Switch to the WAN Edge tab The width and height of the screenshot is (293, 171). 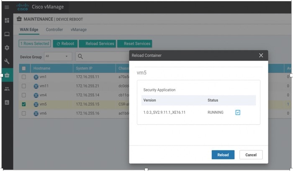tap(29, 30)
